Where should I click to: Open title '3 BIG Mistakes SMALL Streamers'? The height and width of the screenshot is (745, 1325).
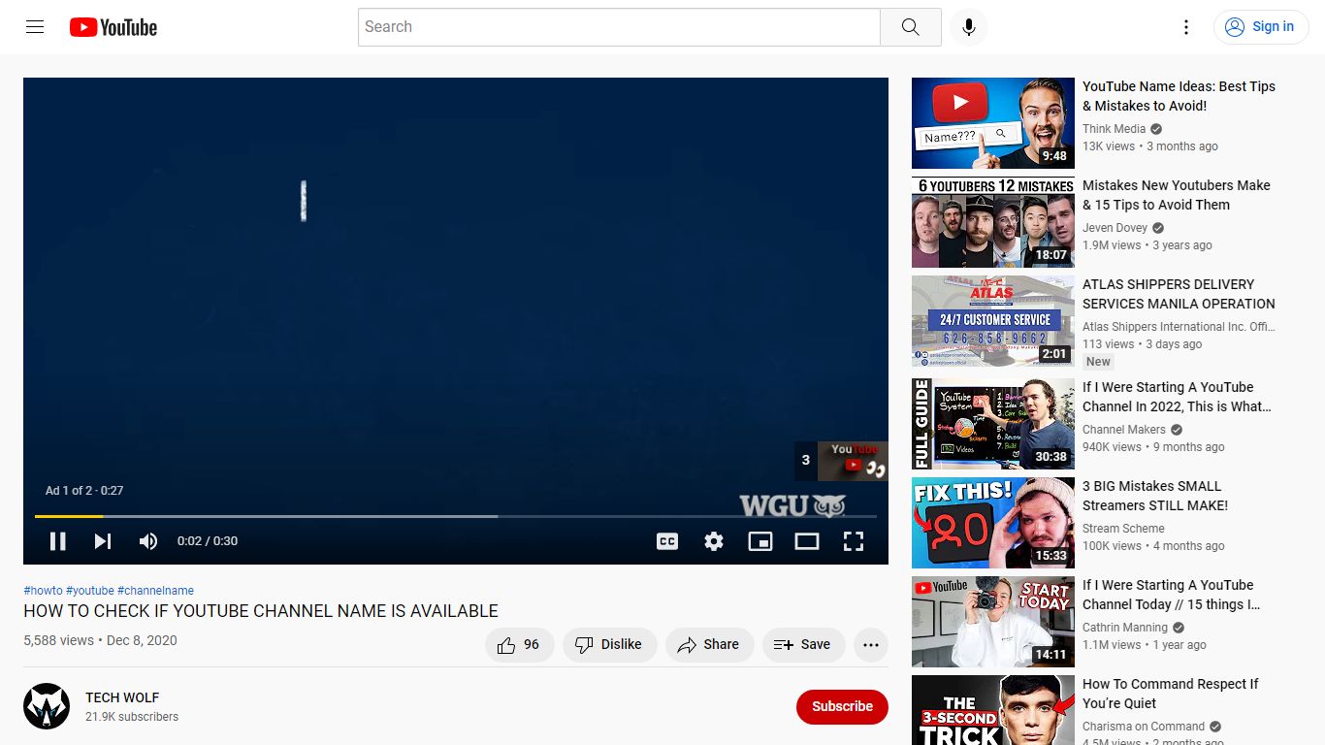click(x=1155, y=496)
